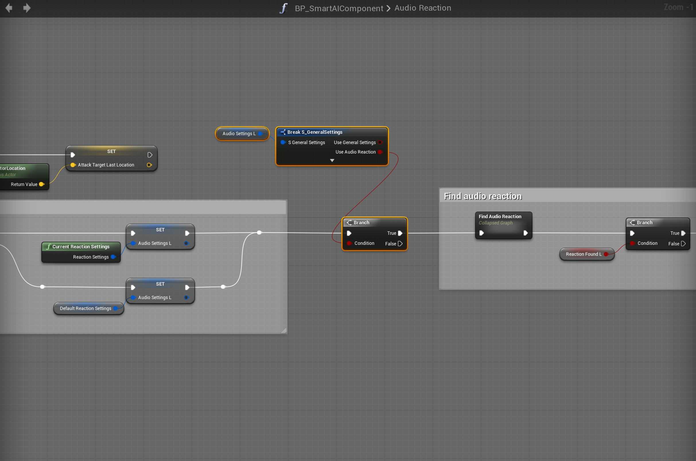
Task: Click the highlighted Branch node icon
Action: pyautogui.click(x=349, y=222)
